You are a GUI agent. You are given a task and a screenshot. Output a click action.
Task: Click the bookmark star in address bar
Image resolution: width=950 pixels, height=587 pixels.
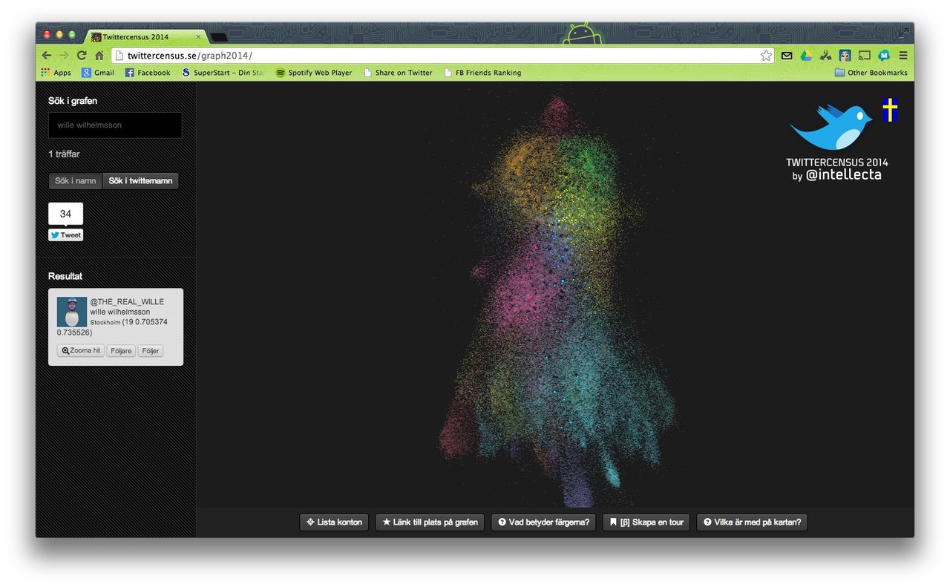[x=766, y=56]
